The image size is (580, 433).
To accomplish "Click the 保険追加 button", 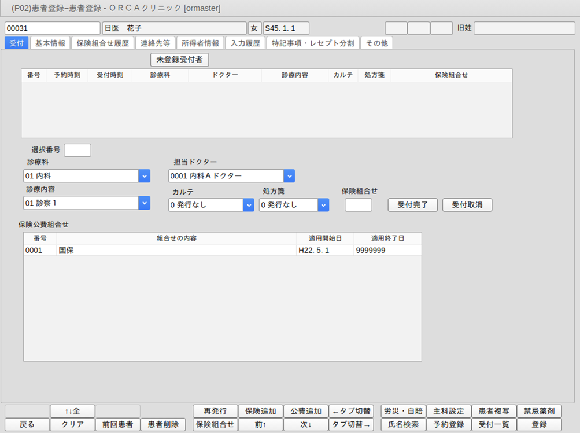I will pos(260,411).
